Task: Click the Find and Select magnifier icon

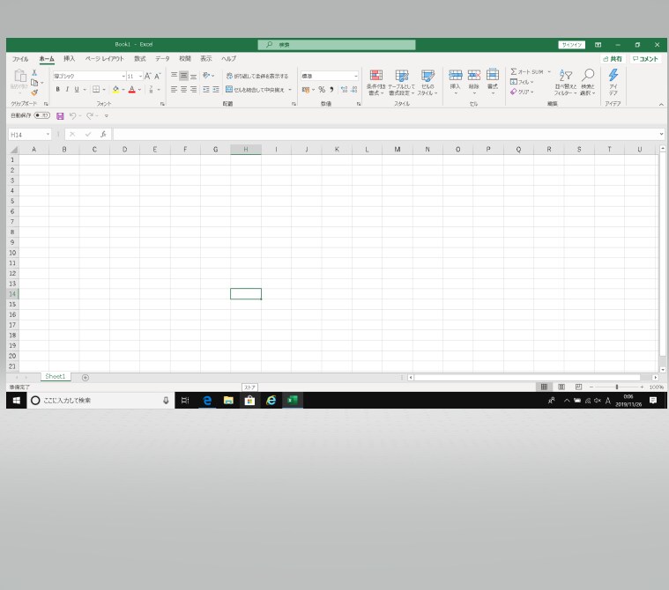Action: (x=588, y=75)
